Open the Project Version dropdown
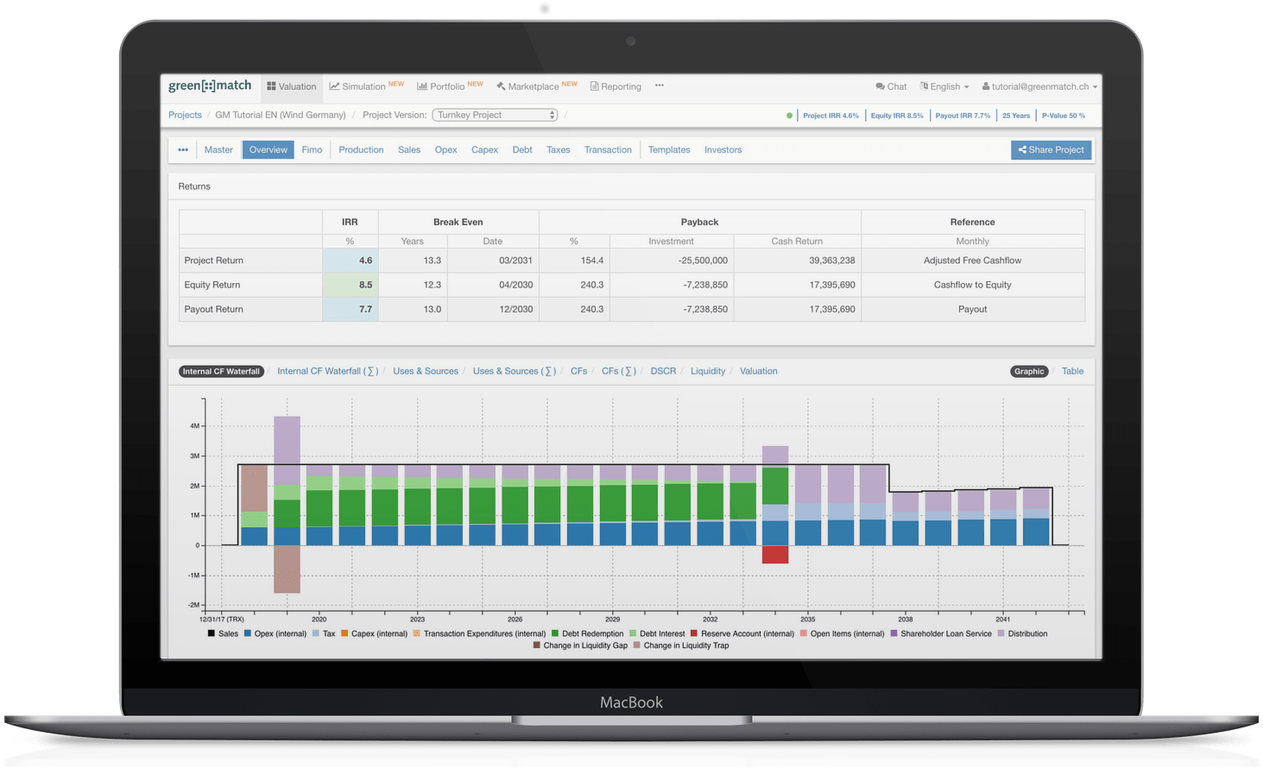This screenshot has width=1263, height=768. coord(495,115)
